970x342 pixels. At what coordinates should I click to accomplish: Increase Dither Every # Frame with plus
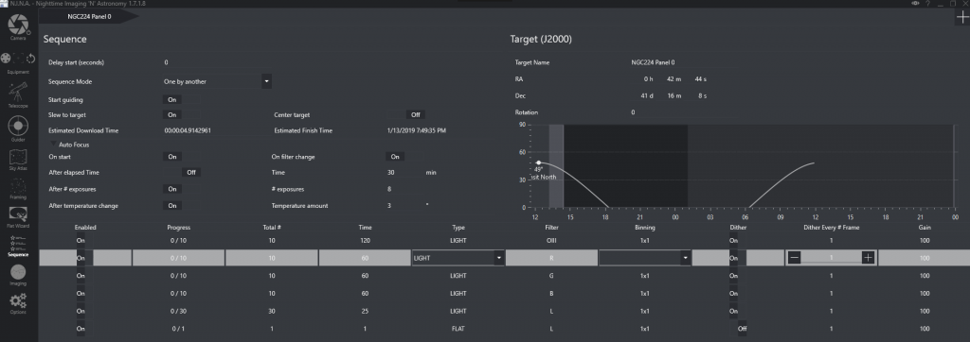868,257
